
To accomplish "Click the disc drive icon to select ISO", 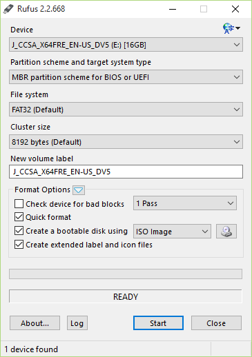I will click(x=226, y=232).
